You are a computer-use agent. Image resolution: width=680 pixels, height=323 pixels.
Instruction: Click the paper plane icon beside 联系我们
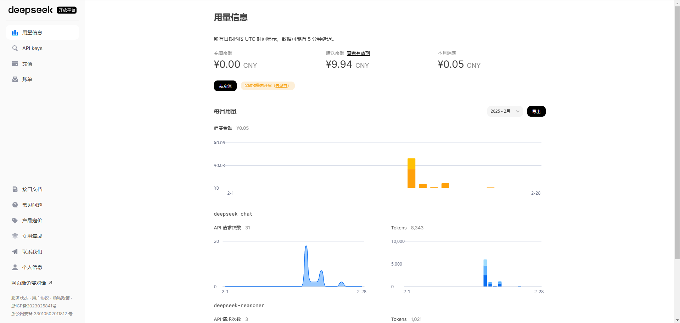click(x=15, y=252)
